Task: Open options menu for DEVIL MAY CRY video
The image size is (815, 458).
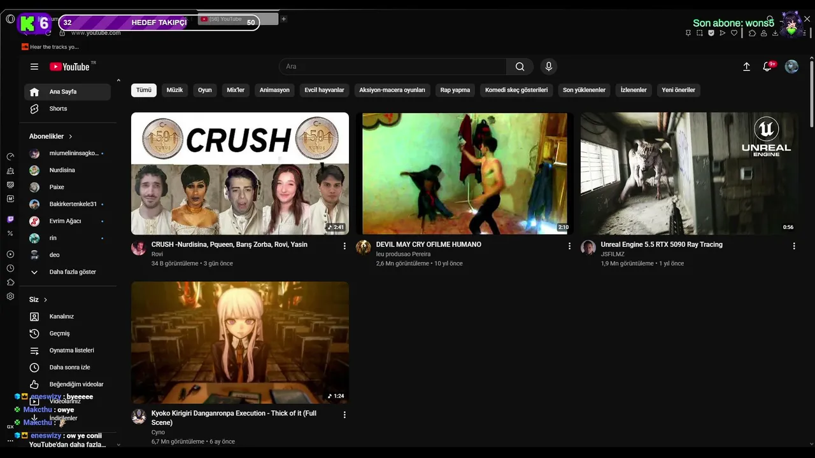Action: click(x=569, y=246)
